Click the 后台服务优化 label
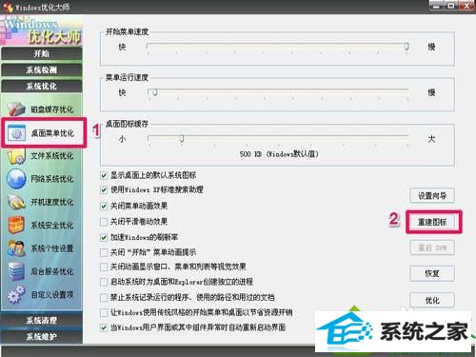The width and height of the screenshot is (476, 357). coord(52,271)
